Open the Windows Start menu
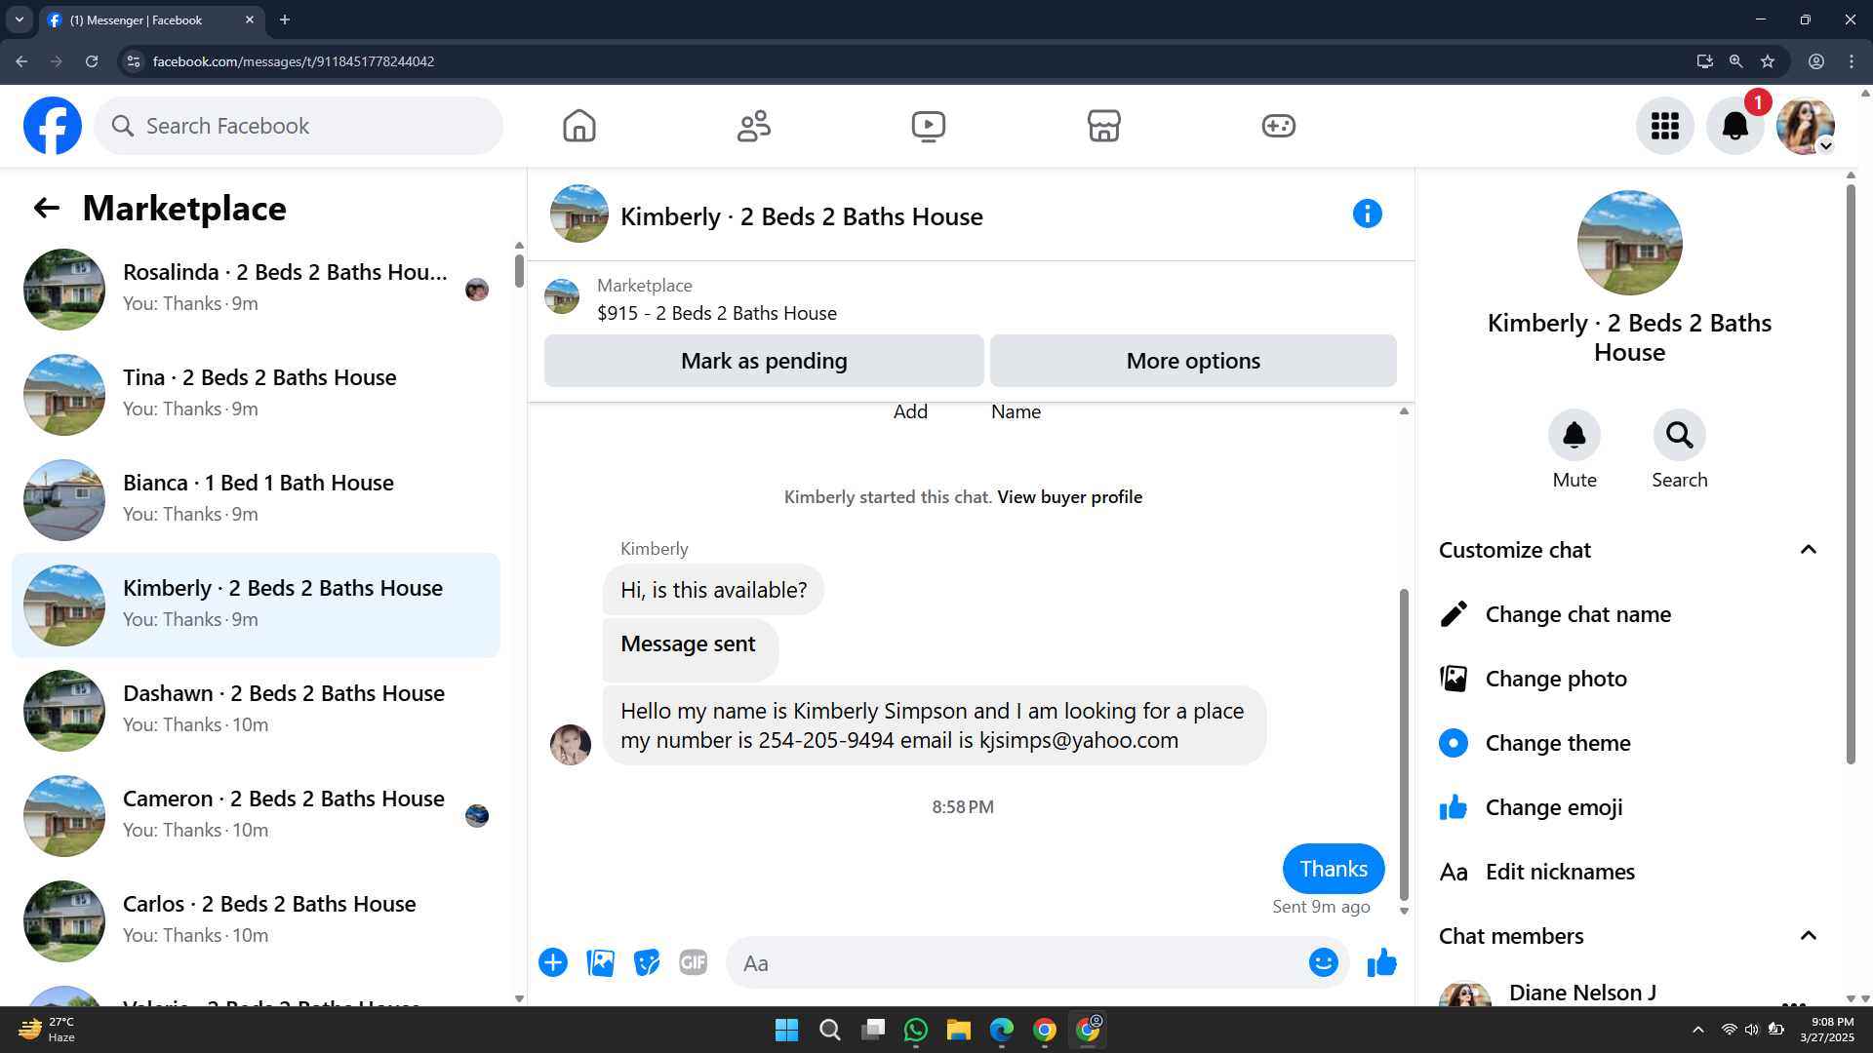The image size is (1873, 1053). [x=786, y=1030]
